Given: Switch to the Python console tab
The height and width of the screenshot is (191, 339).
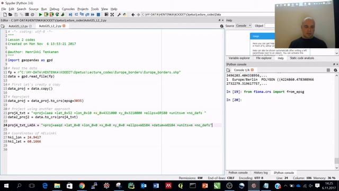Looking at the screenshot, I should [238, 172].
